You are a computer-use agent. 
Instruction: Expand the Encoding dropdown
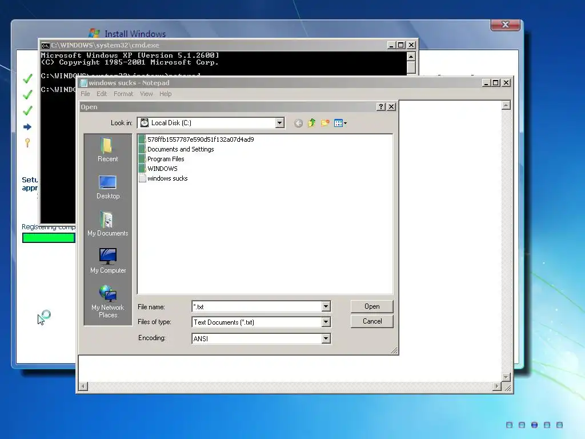click(x=326, y=338)
